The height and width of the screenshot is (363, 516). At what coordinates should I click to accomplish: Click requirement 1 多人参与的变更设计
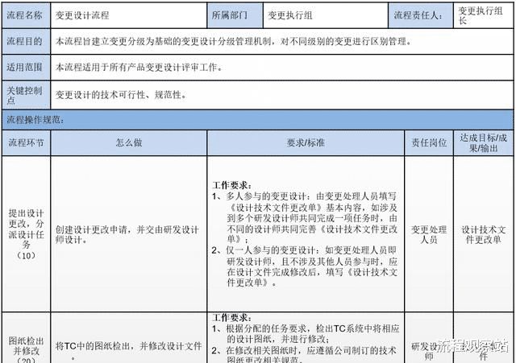(305, 218)
